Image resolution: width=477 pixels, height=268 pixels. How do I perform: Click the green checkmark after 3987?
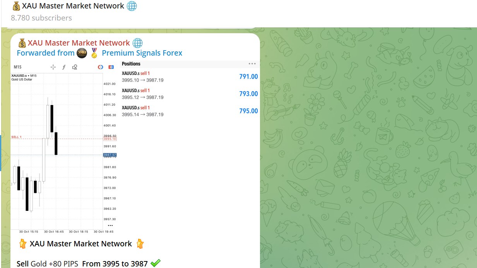click(x=156, y=263)
